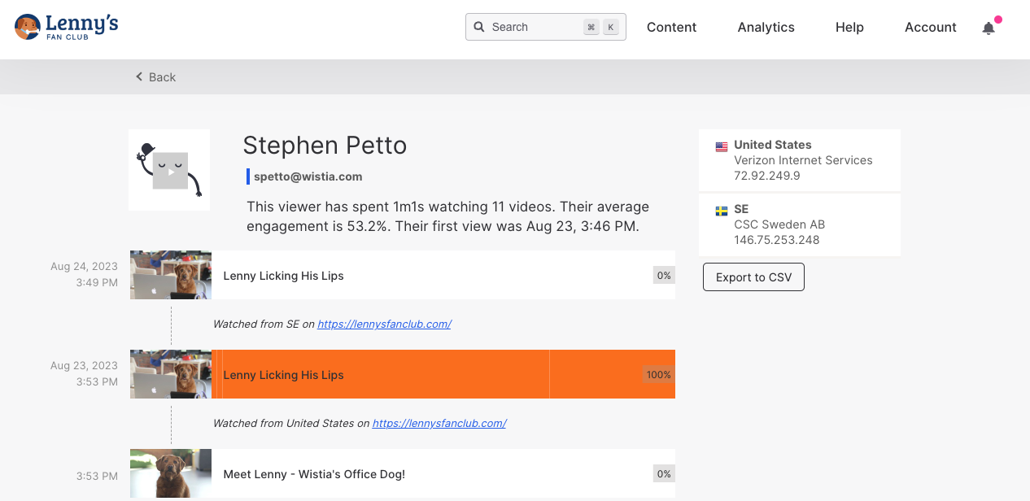Click the IP address 146.75.253.248
Screen dimensions: 1030x501
pyautogui.click(x=777, y=240)
